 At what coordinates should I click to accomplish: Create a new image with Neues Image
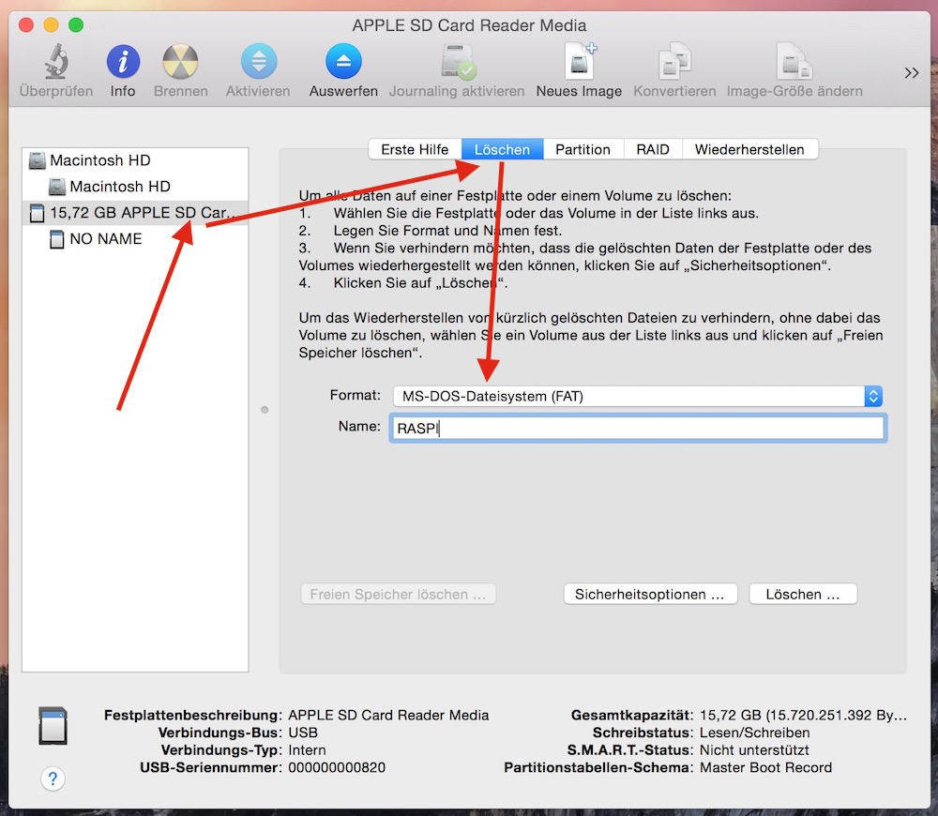tap(581, 61)
